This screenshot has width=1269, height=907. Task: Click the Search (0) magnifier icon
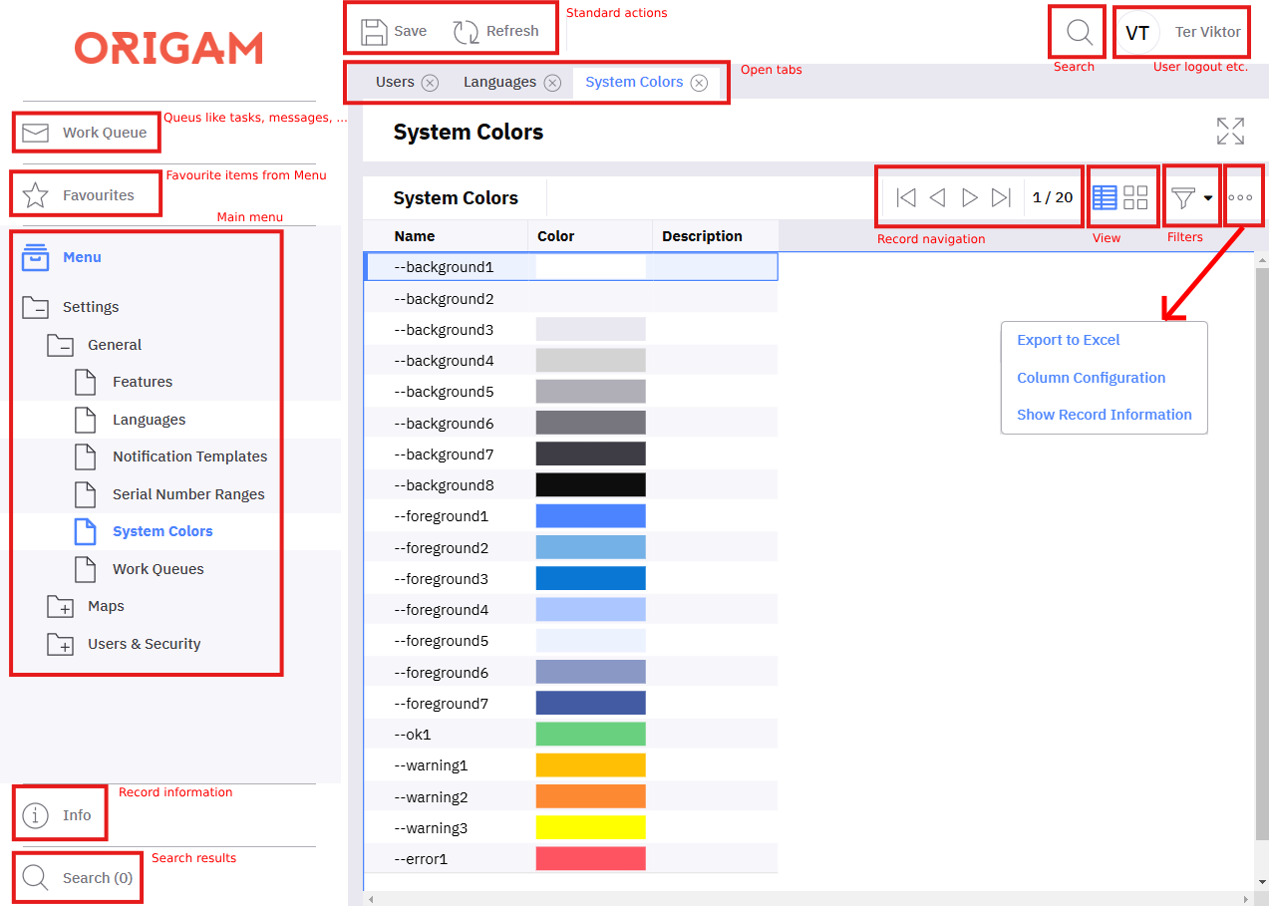(x=35, y=877)
